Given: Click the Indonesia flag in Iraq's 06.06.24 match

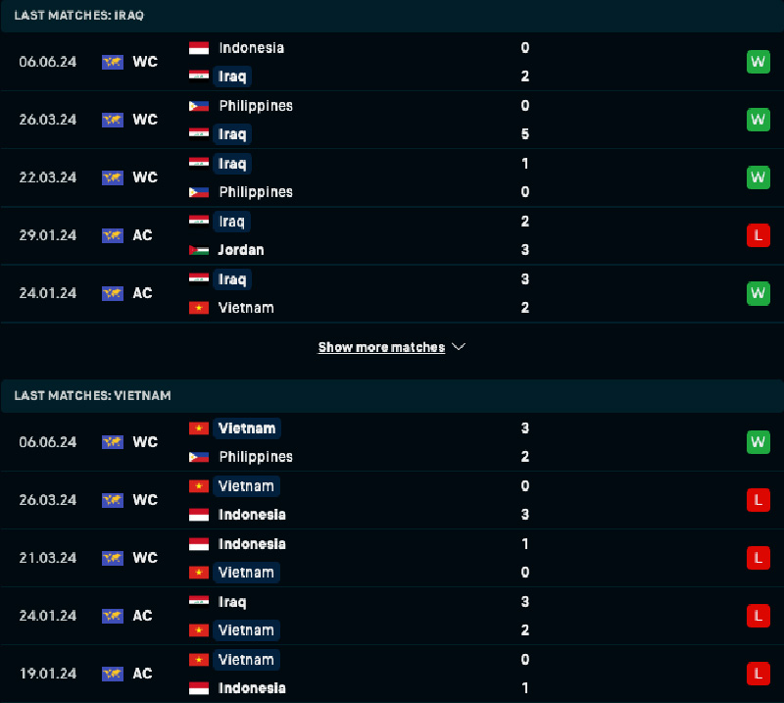Looking at the screenshot, I should click(x=199, y=48).
